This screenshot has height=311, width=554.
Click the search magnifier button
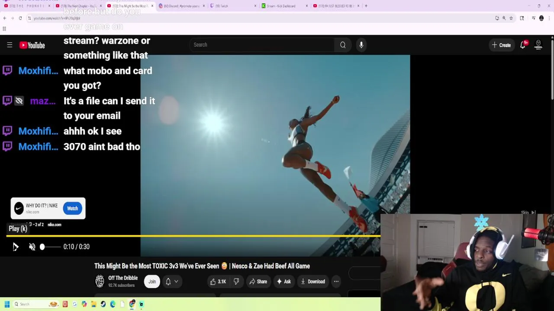[x=343, y=44]
